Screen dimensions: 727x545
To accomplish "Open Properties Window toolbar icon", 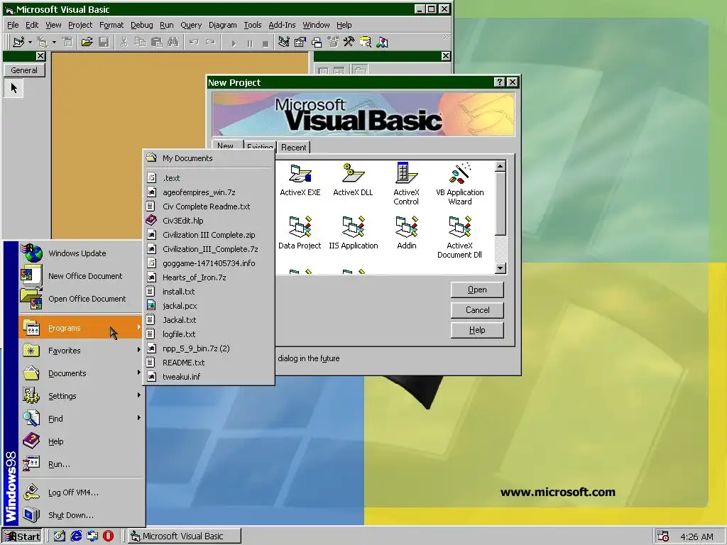I will (300, 42).
